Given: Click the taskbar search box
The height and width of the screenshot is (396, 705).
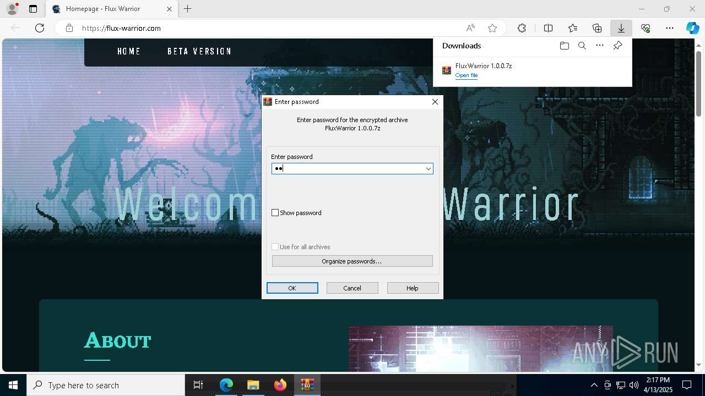Looking at the screenshot, I should 106,385.
